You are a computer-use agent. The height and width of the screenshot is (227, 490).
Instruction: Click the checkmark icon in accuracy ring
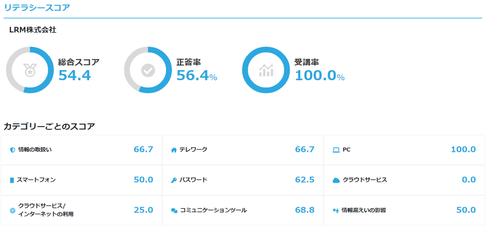point(148,70)
